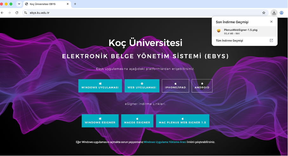The width and height of the screenshot is (288, 156).
Task: Select the iPhone/iPad button
Action: [x=175, y=86]
